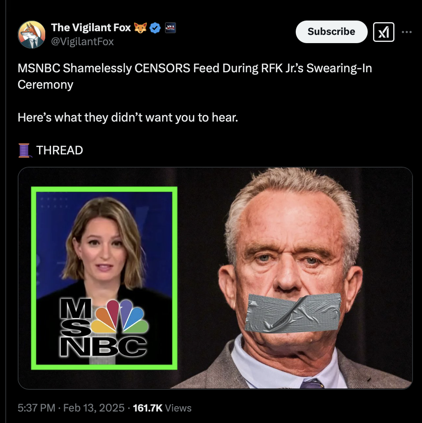
Task: Click the thread spool emoji
Action: coord(25,151)
